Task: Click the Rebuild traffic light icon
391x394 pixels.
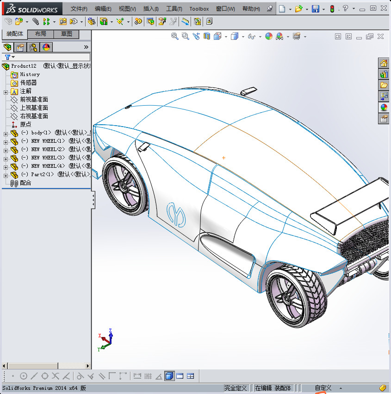Action: 332,9
